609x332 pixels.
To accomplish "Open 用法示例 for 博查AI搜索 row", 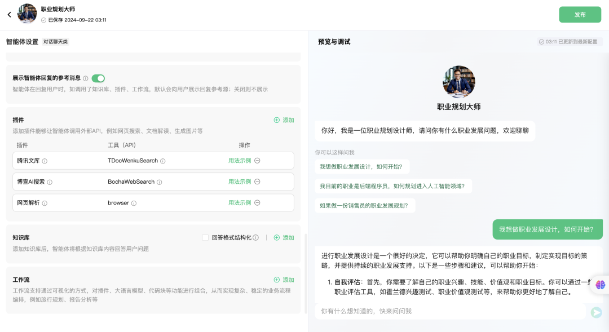I will 240,182.
